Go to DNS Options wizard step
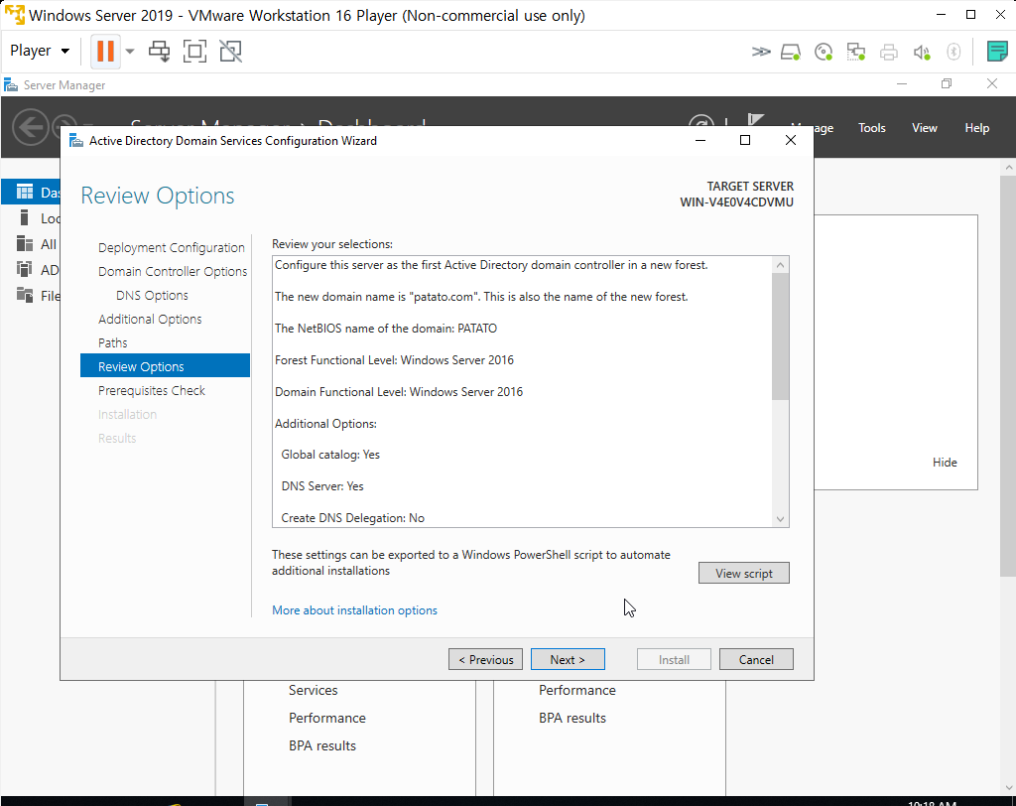The width and height of the screenshot is (1016, 806). (x=152, y=295)
